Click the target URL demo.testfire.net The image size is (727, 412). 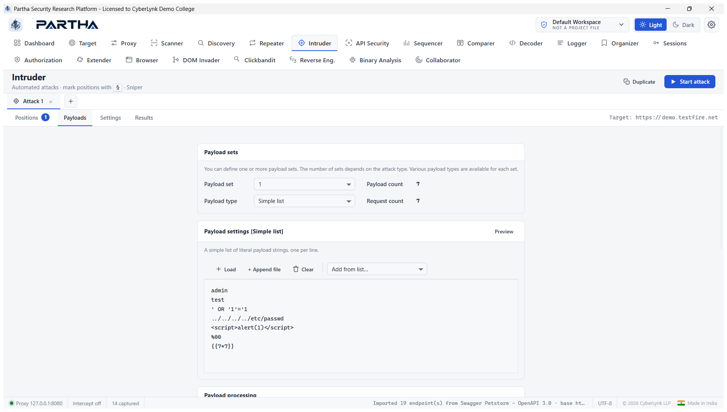[676, 117]
